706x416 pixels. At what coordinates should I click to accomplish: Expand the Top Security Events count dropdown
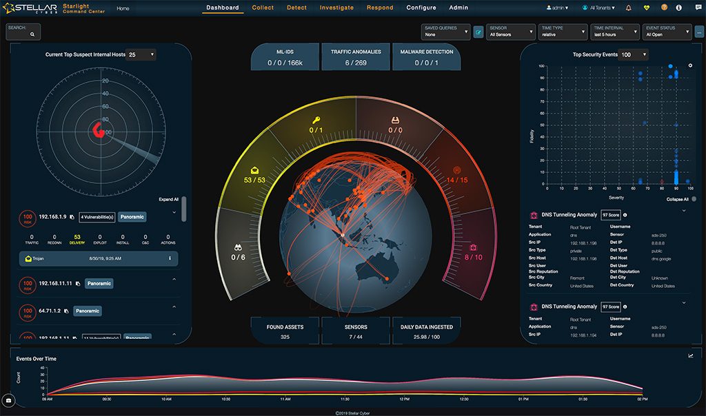[x=634, y=54]
